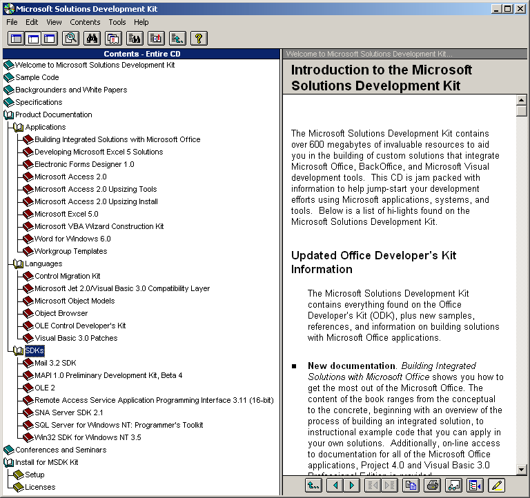Toggle the yellow highlighter pencil button
530x498 pixels.
coord(497,486)
